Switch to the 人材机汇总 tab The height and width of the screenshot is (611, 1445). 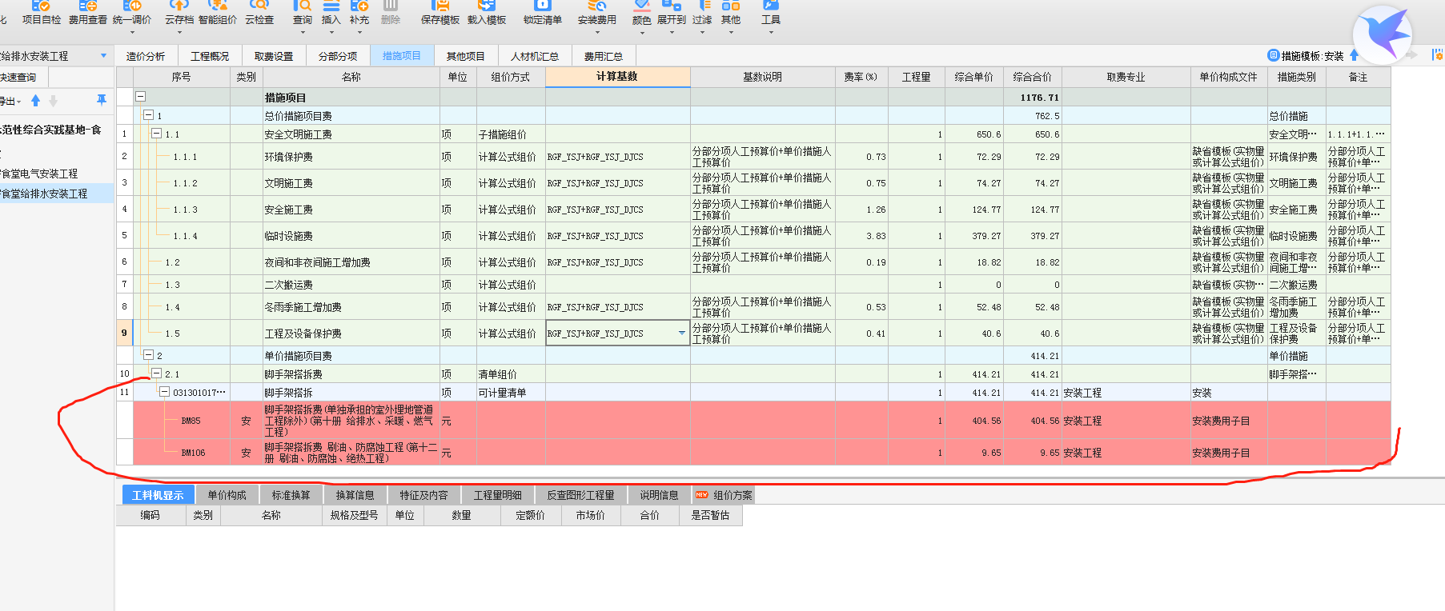tap(535, 56)
